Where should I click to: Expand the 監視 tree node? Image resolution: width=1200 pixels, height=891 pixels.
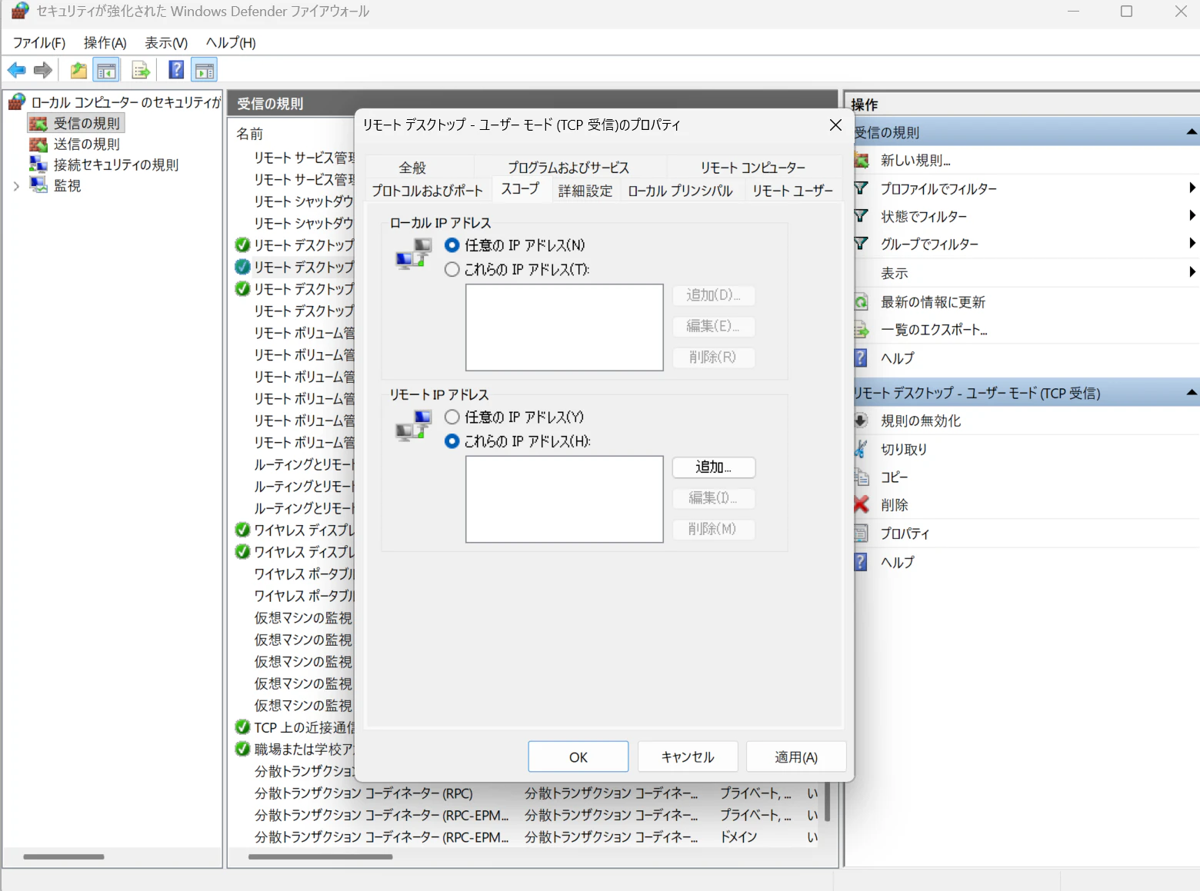(16, 186)
